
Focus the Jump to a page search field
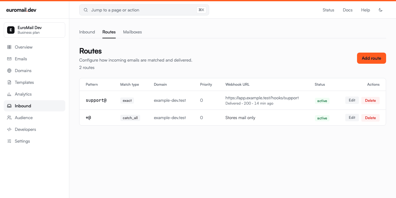144,10
